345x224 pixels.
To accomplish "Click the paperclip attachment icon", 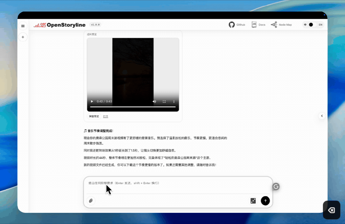I will click(x=91, y=201).
